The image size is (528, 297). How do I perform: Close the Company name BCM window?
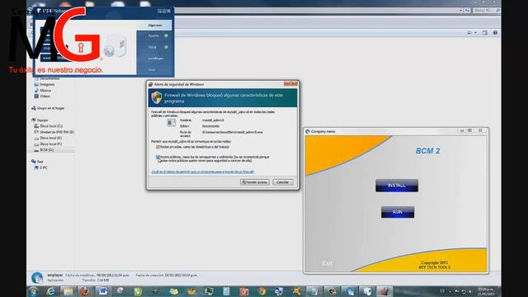[x=480, y=130]
